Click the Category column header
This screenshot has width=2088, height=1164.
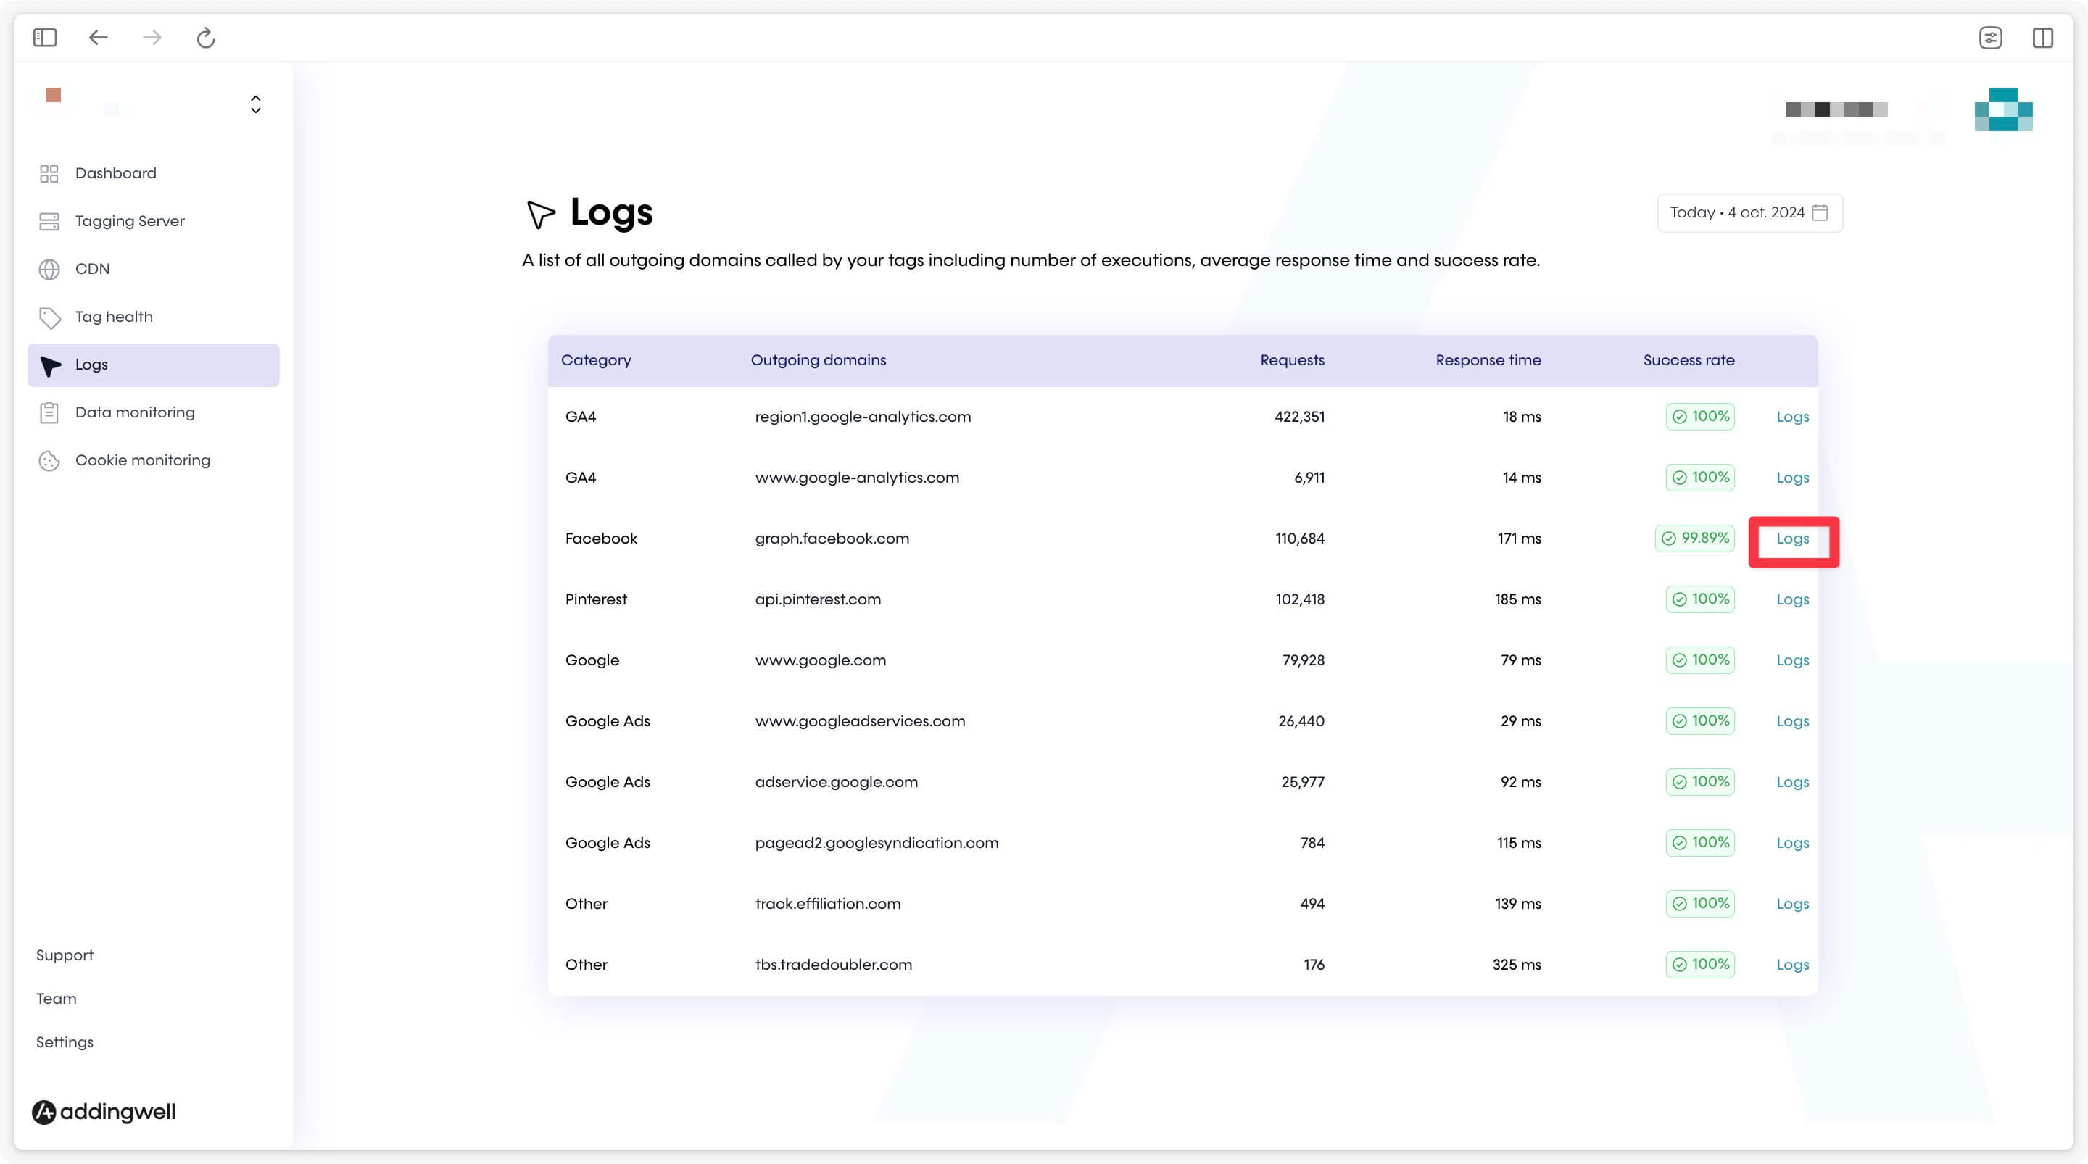point(596,360)
